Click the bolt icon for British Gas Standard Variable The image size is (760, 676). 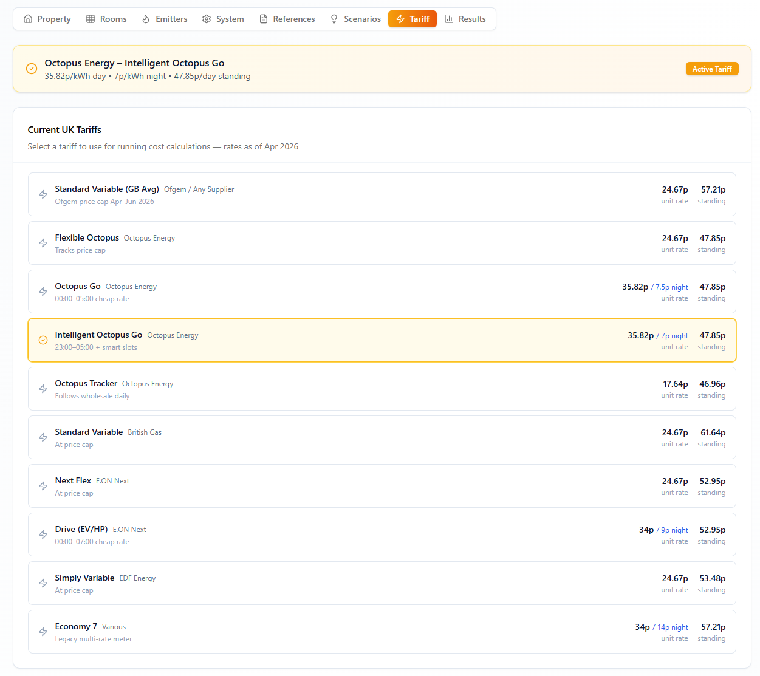[x=43, y=437]
